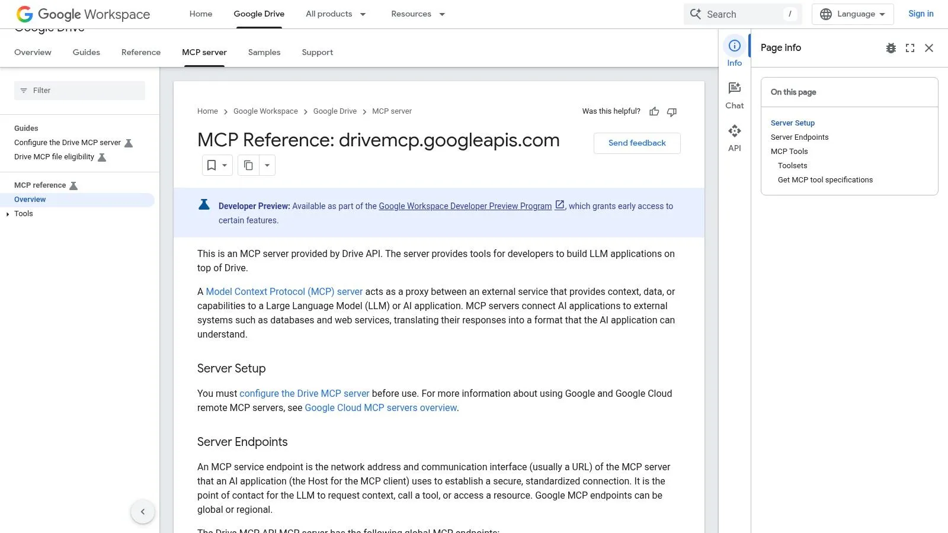The image size is (948, 533).
Task: Click the Home breadcrumb
Action: pos(207,111)
